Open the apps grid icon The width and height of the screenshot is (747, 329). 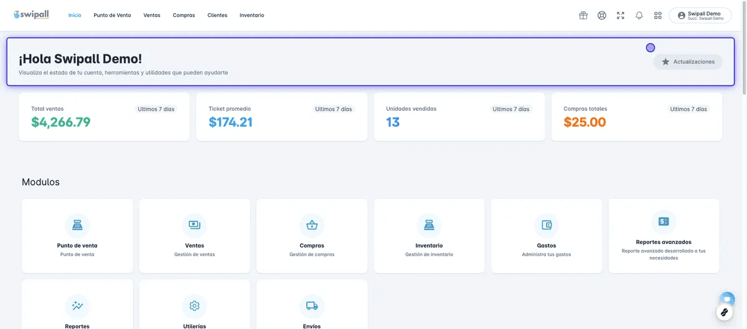(658, 16)
